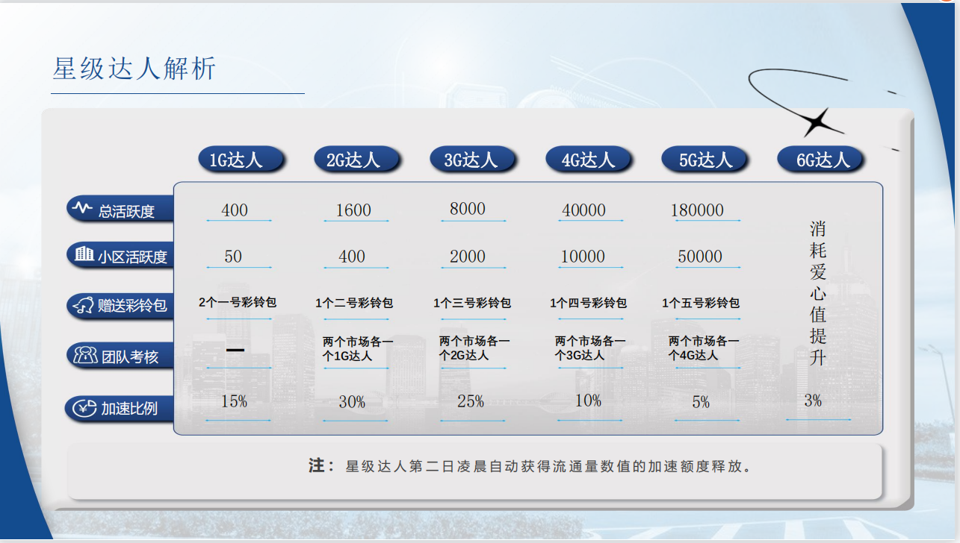This screenshot has height=543, width=960.
Task: Click the dash in 1G达人 团队考核 cell
Action: click(x=235, y=350)
